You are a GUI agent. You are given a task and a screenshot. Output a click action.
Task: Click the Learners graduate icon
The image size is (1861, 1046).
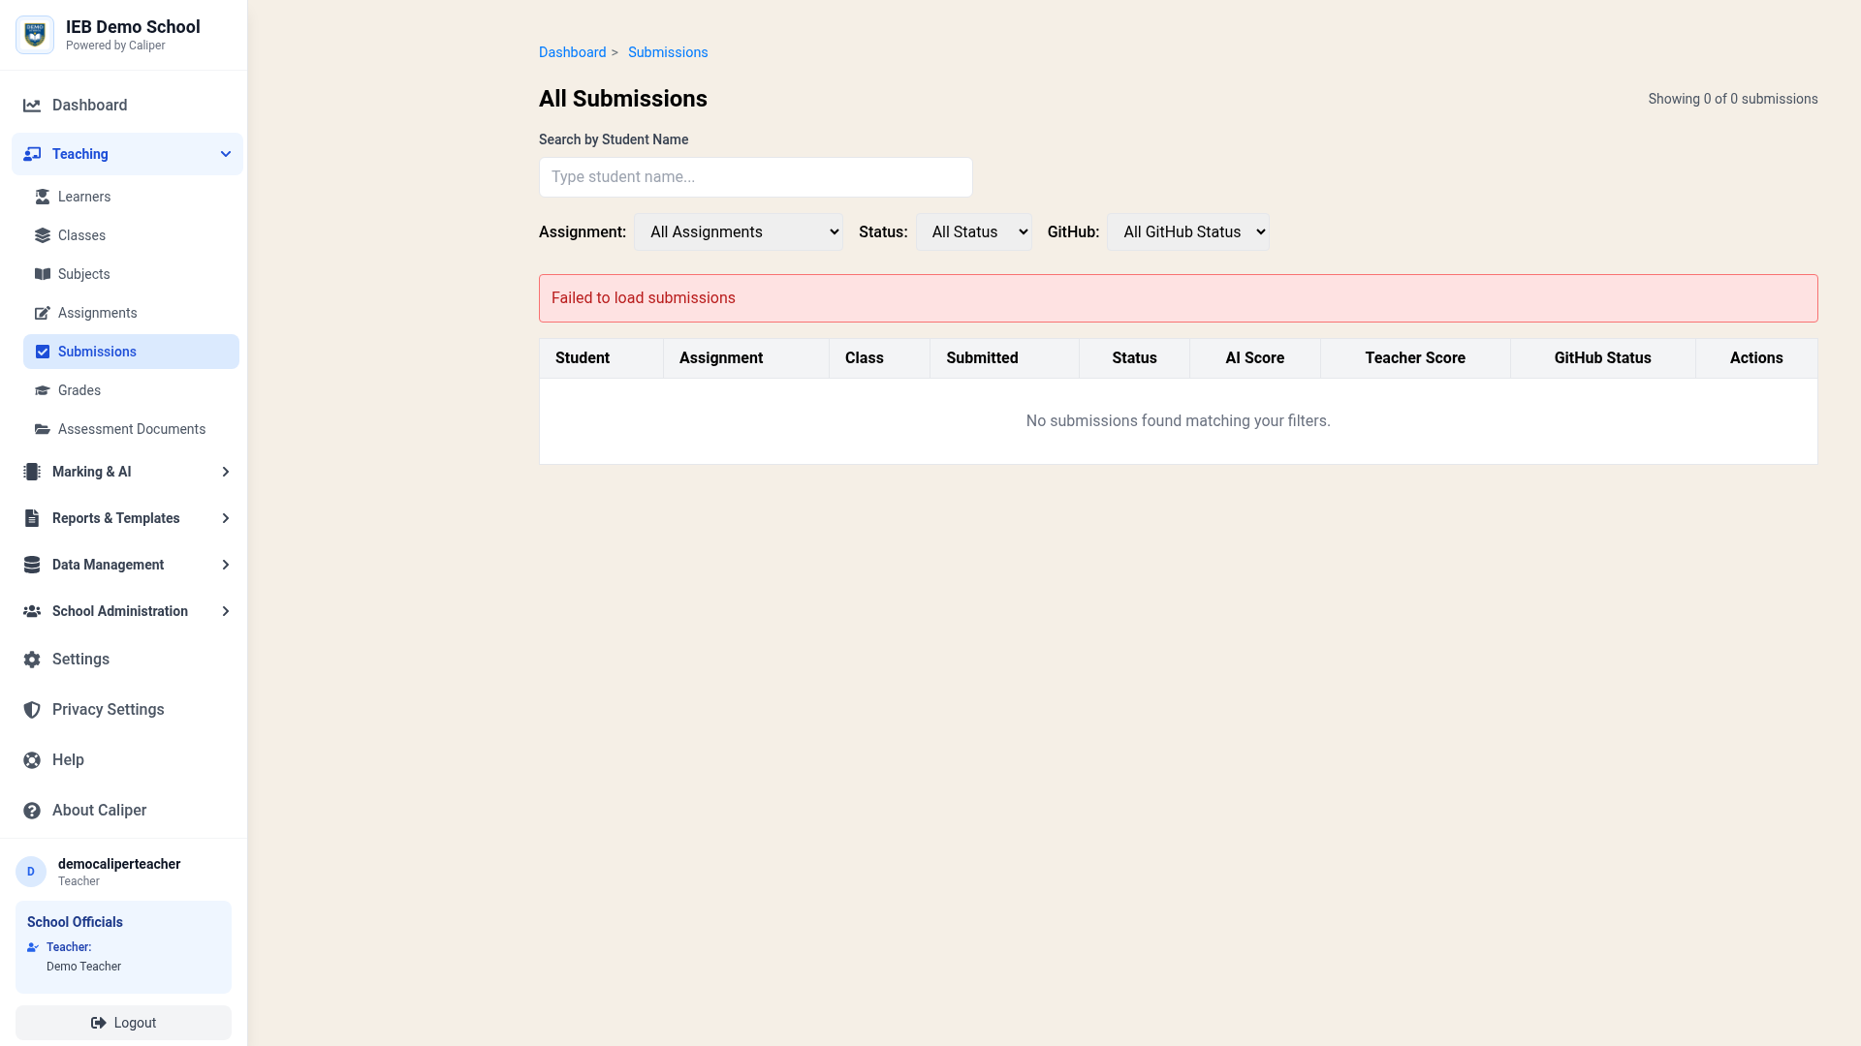click(43, 197)
